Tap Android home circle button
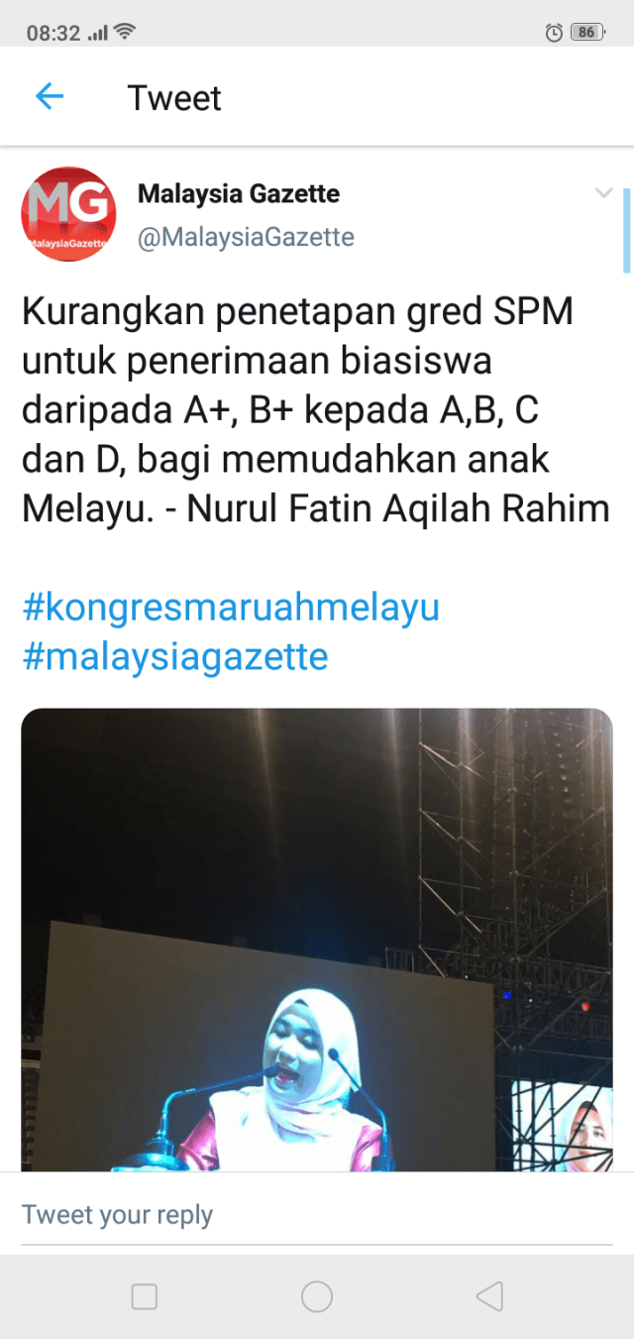Screen dimensions: 634x1339 pos(317,1296)
